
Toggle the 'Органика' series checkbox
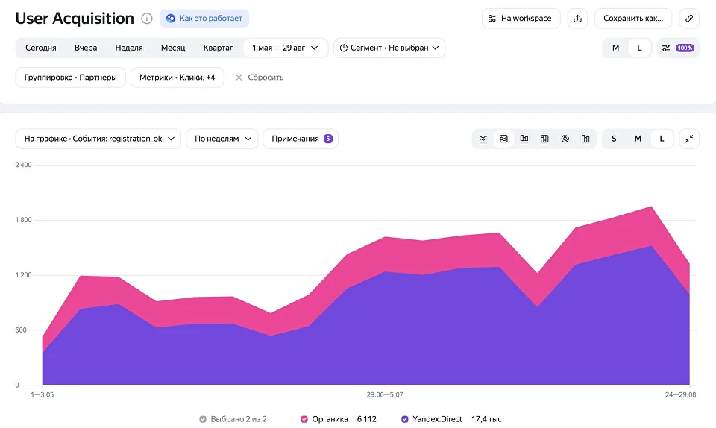(x=304, y=419)
